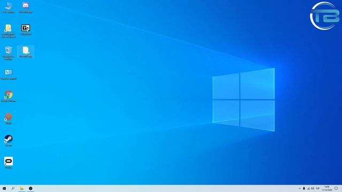Select the Google Chrome desktop shortcut
The height and width of the screenshot is (192, 342).
click(9, 96)
